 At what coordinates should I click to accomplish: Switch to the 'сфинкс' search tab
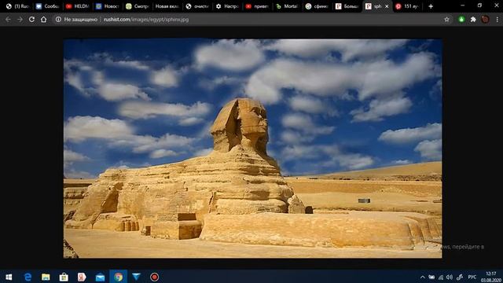point(317,6)
